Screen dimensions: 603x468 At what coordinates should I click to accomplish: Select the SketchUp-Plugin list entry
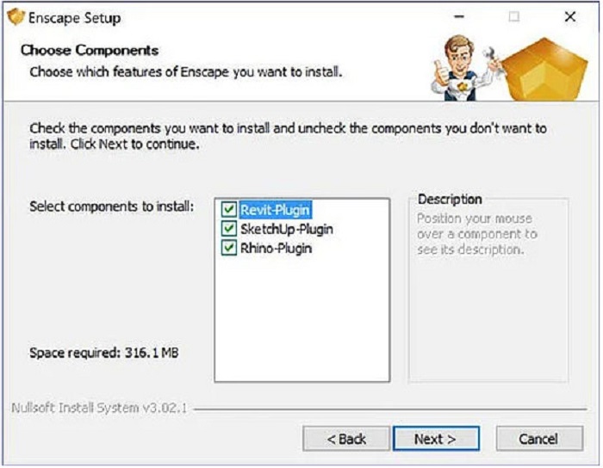287,229
